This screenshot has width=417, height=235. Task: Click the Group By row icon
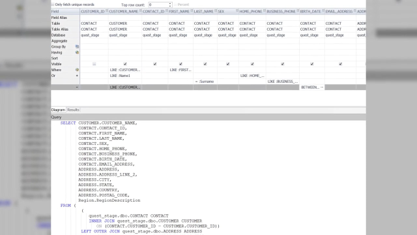pyautogui.click(x=77, y=46)
